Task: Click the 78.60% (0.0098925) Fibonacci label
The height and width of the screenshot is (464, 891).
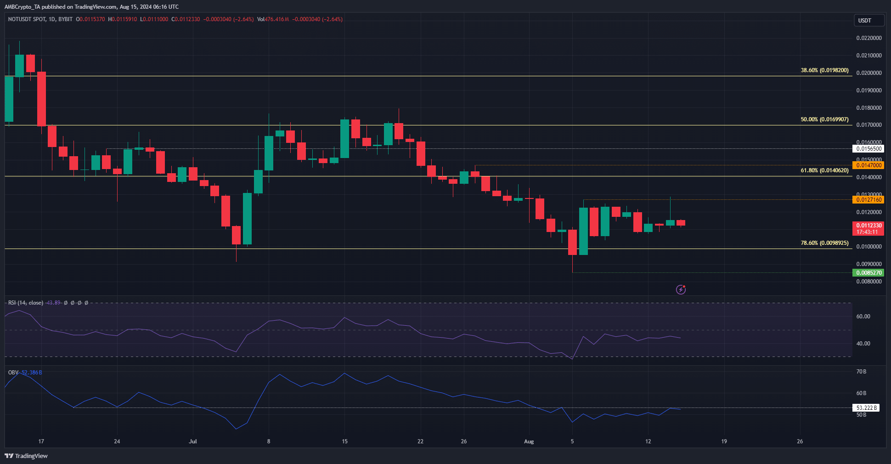Action: (824, 243)
